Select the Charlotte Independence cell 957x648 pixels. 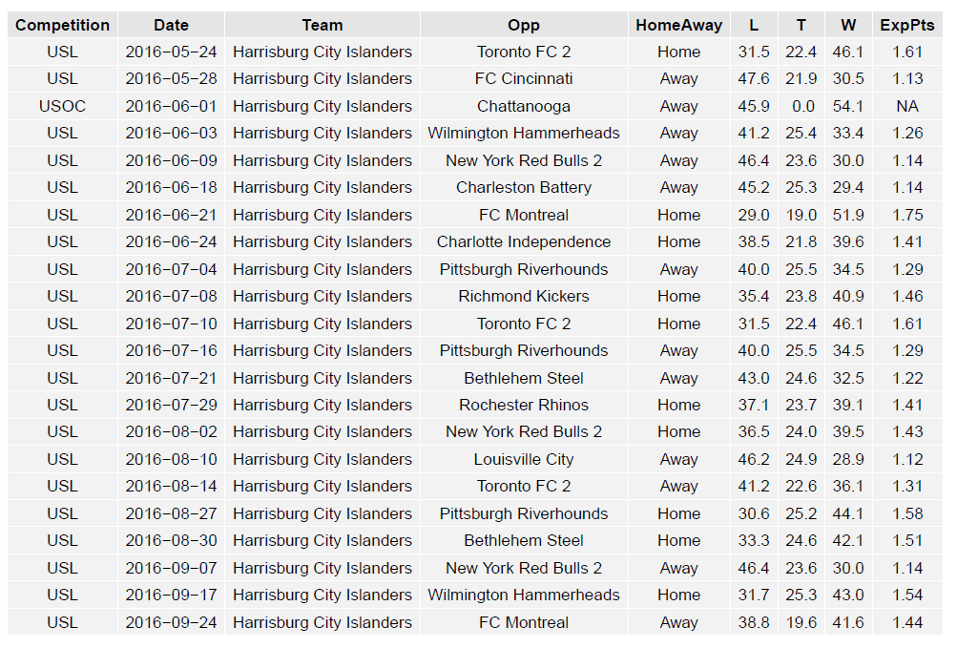pos(524,242)
